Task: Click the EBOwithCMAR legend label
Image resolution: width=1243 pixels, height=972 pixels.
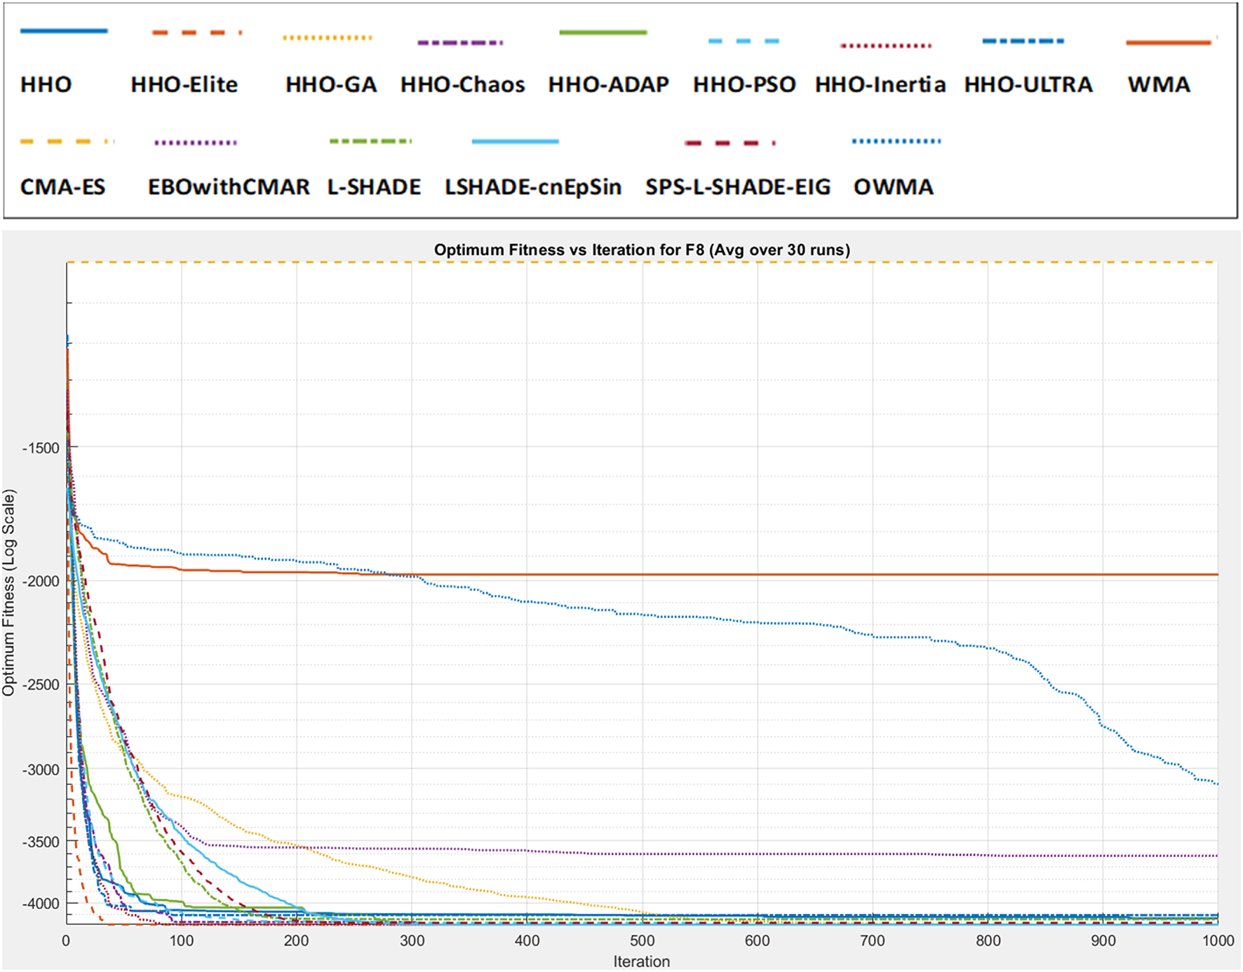Action: [228, 187]
